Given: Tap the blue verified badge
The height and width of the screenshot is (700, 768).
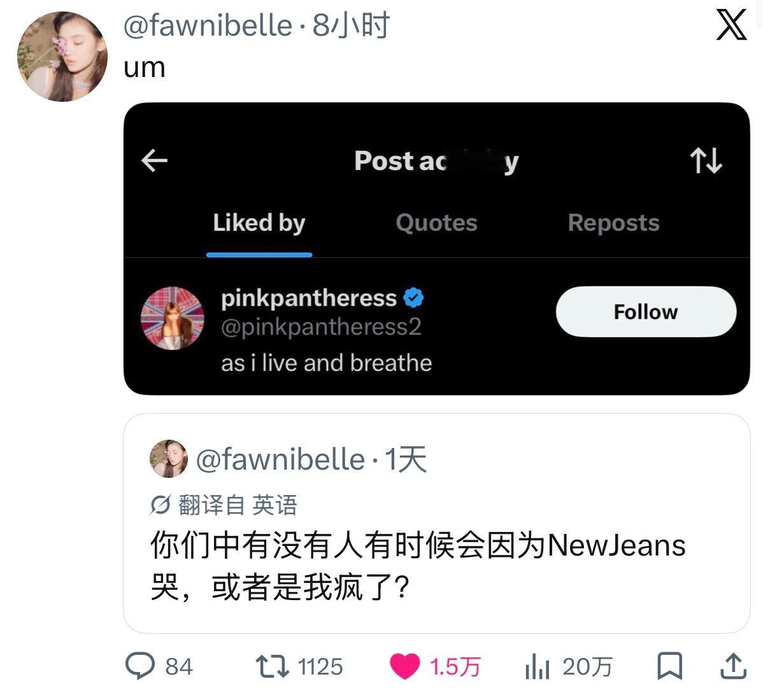Looking at the screenshot, I should [x=413, y=297].
